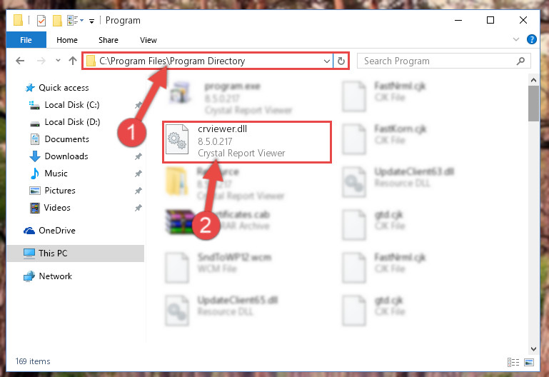549x377 pixels.
Task: Open the File menu
Action: pos(26,40)
